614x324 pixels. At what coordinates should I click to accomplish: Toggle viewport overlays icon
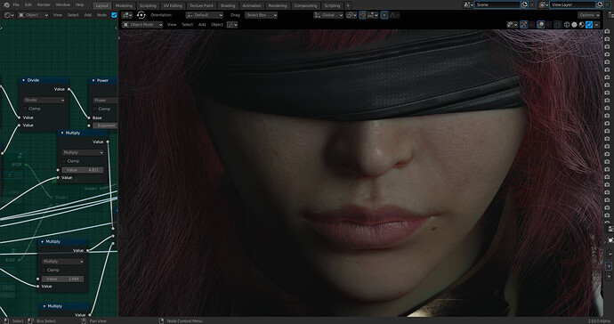(x=540, y=24)
